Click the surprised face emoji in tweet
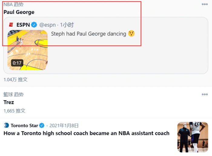This screenshot has height=156, width=212. (131, 34)
